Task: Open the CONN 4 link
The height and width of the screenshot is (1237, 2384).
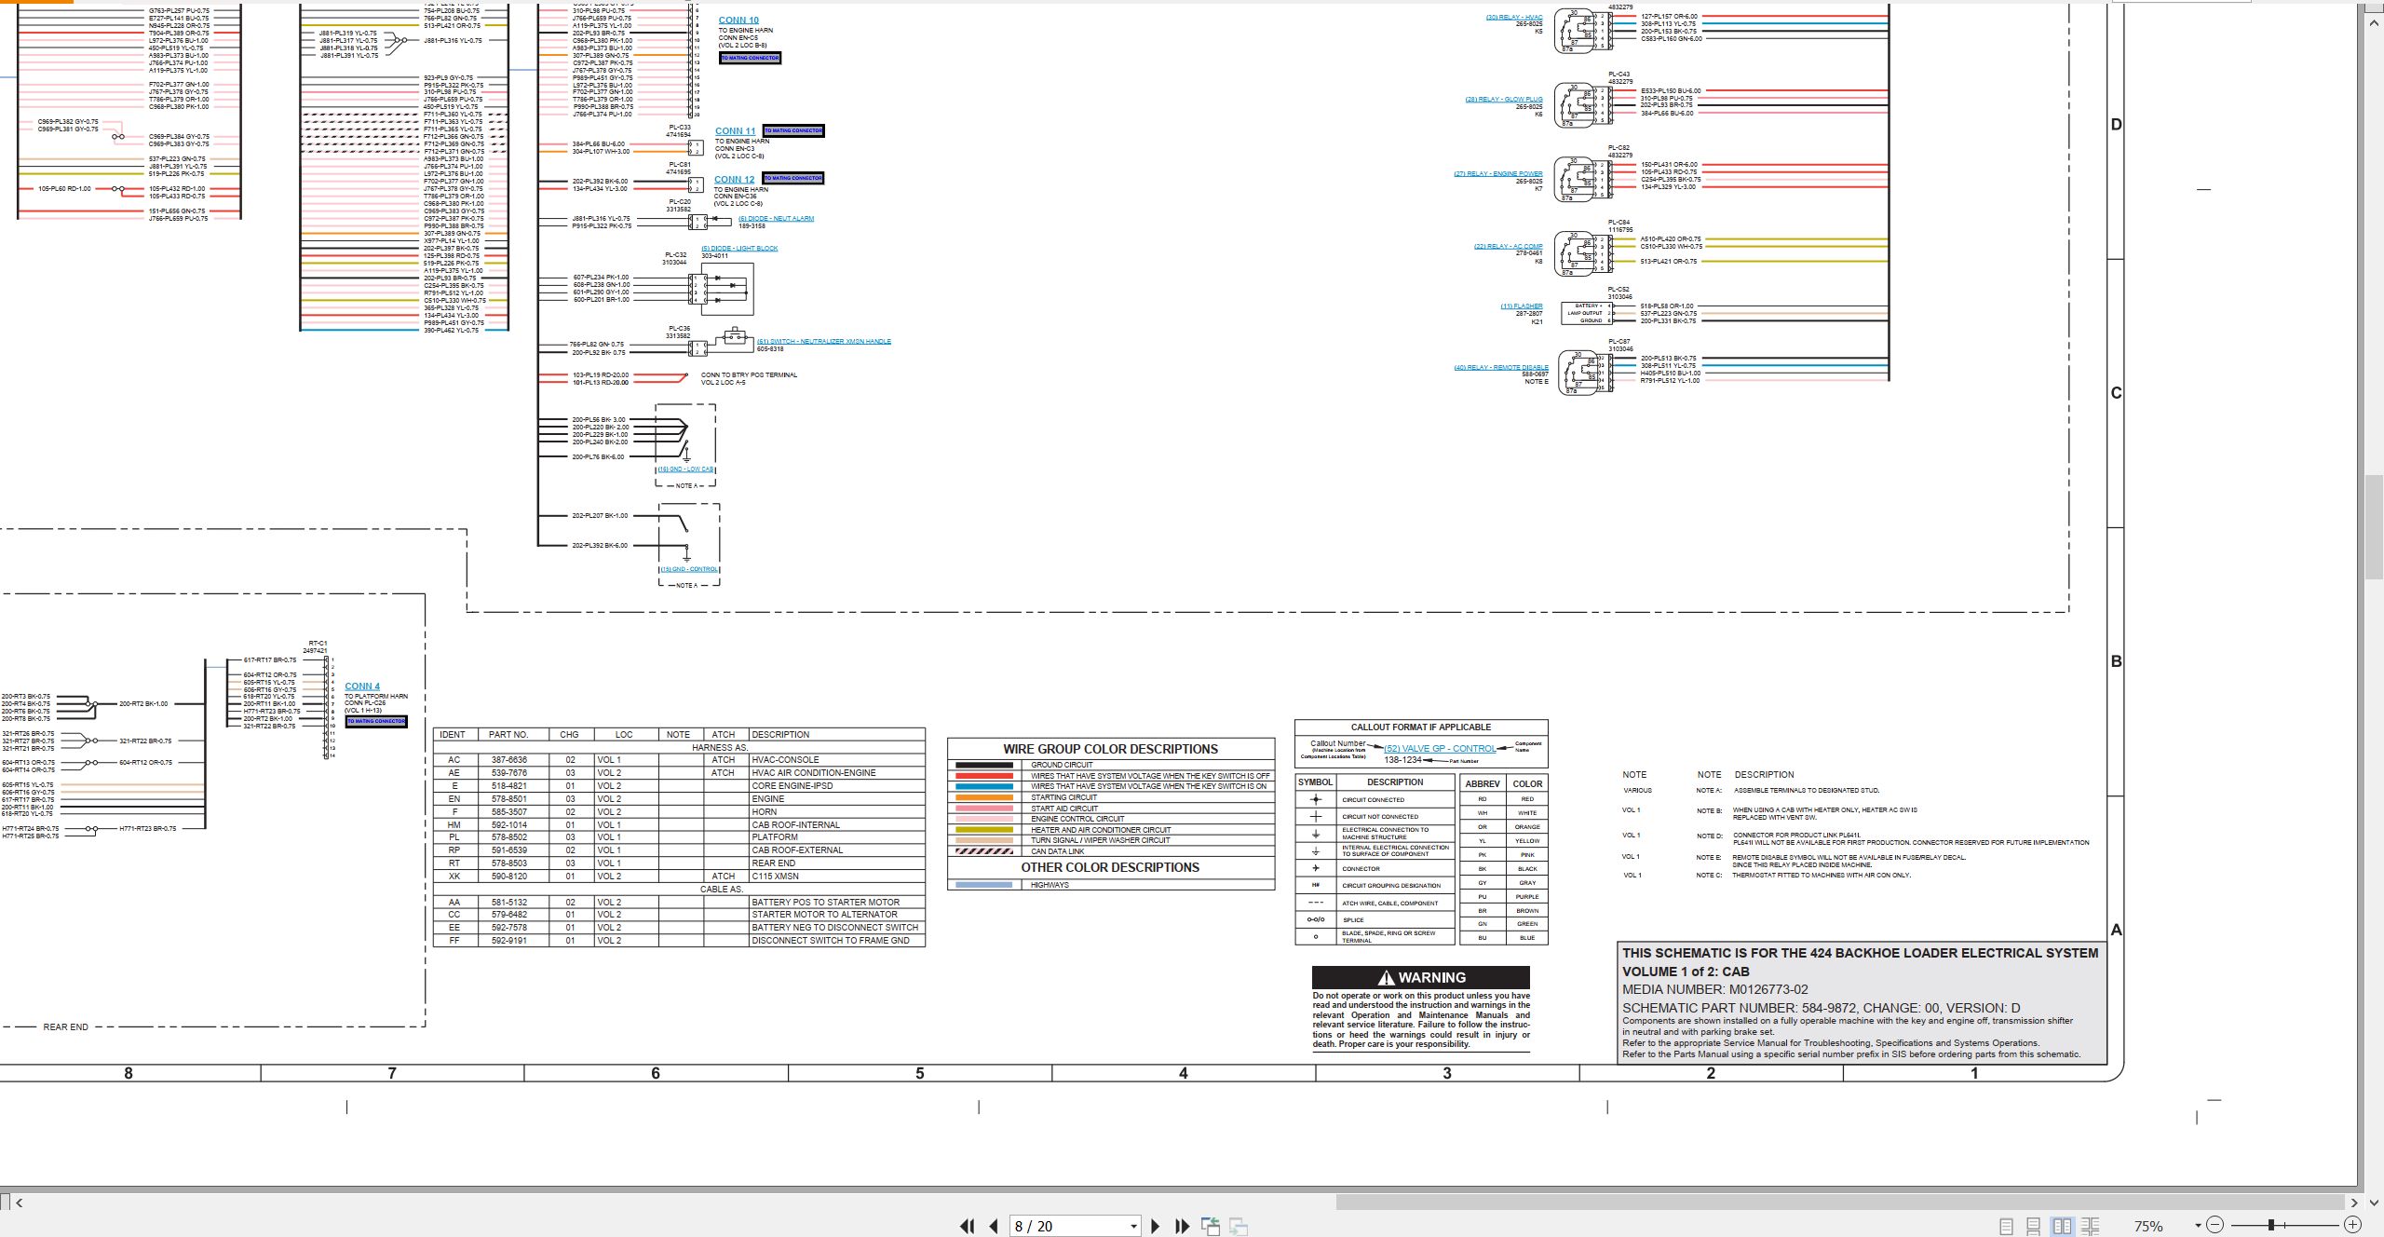Action: pos(362,686)
